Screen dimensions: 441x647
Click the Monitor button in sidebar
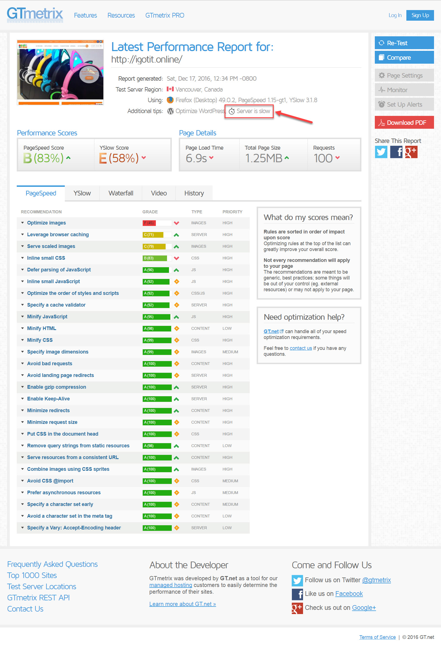[404, 90]
